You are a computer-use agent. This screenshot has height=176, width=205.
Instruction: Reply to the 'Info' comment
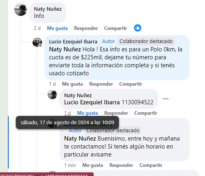(x=86, y=28)
